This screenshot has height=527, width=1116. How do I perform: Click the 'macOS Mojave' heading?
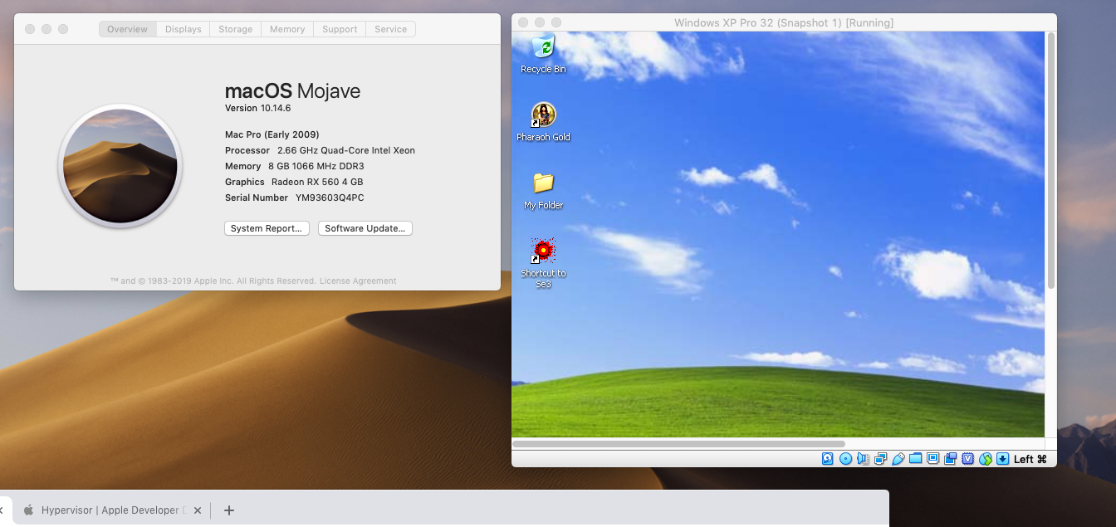293,91
